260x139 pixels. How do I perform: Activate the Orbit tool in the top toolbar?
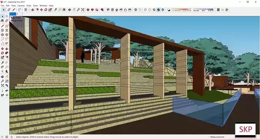click(70, 10)
